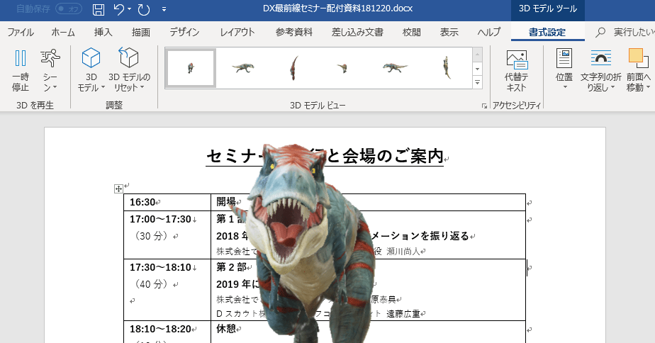Switch to the 参考資料 tab
The image size is (655, 343).
click(294, 32)
